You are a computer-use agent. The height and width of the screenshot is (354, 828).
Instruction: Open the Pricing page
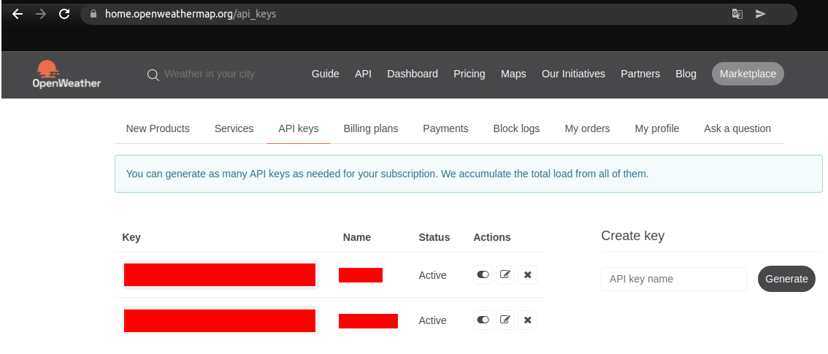tap(469, 74)
